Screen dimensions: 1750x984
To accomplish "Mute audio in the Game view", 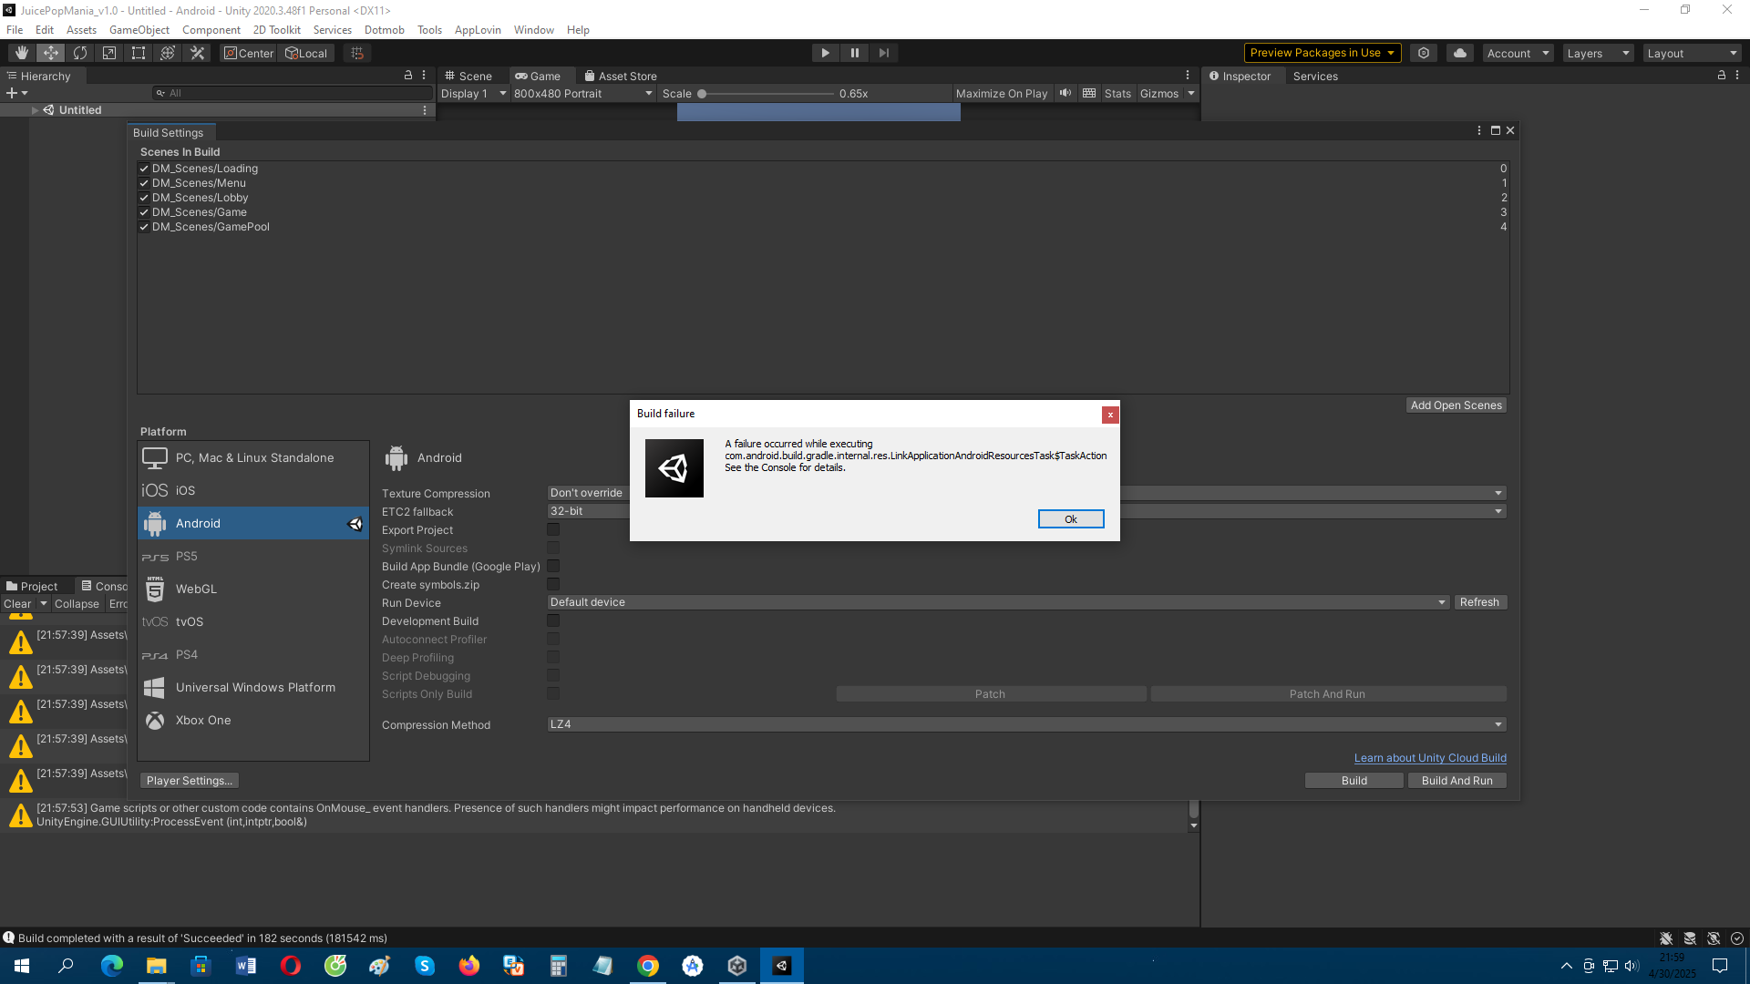I will [x=1065, y=93].
